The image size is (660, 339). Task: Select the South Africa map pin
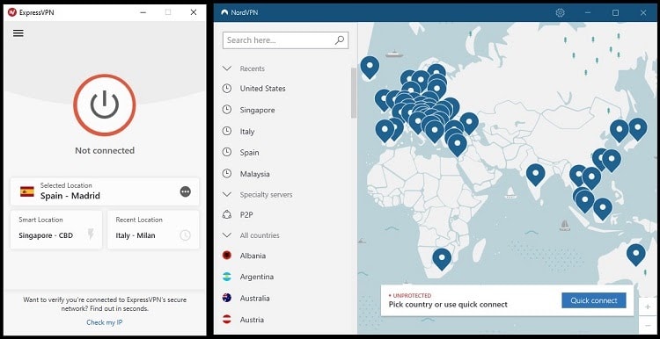(442, 258)
